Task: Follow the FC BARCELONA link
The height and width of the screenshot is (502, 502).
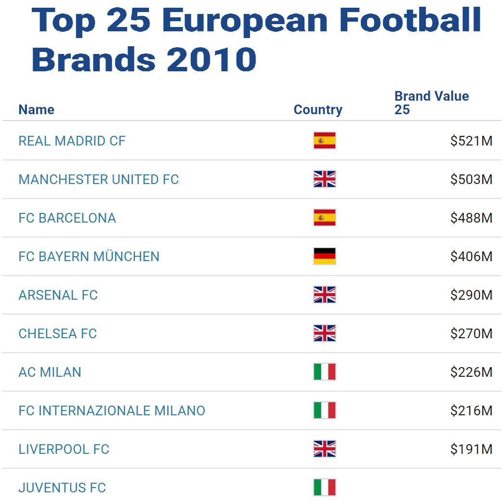Action: point(67,218)
